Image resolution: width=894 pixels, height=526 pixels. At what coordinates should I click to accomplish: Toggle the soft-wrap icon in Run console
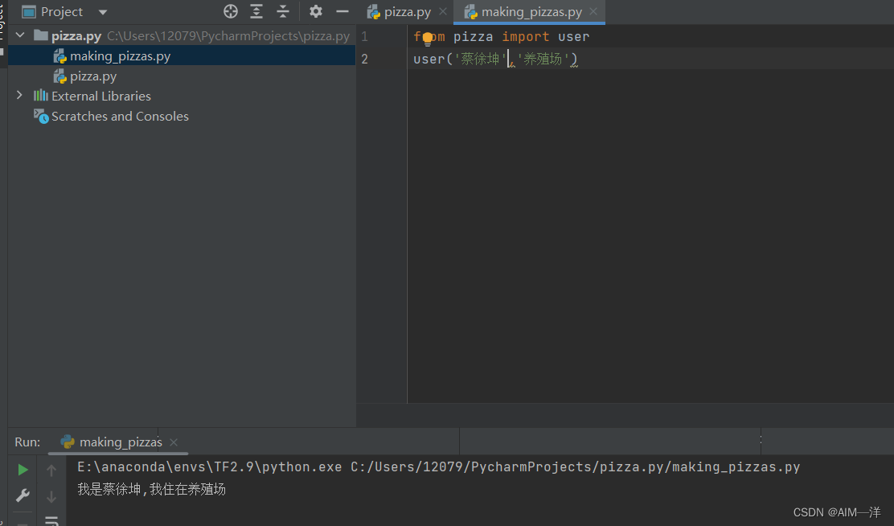point(51,520)
